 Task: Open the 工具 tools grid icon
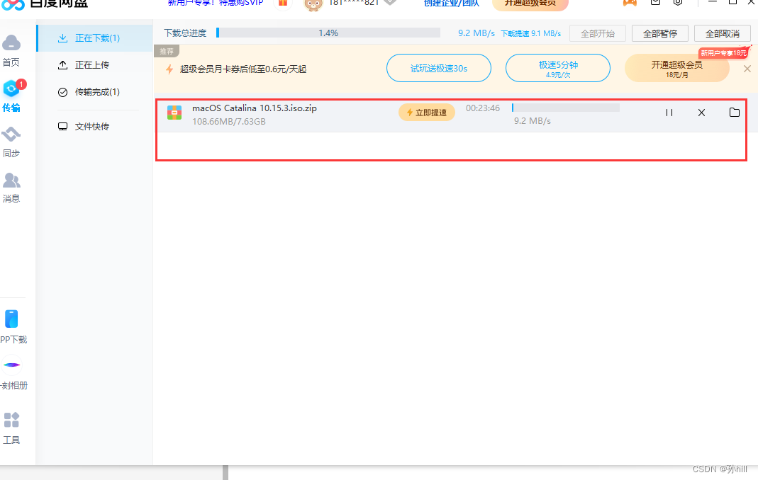[x=11, y=420]
